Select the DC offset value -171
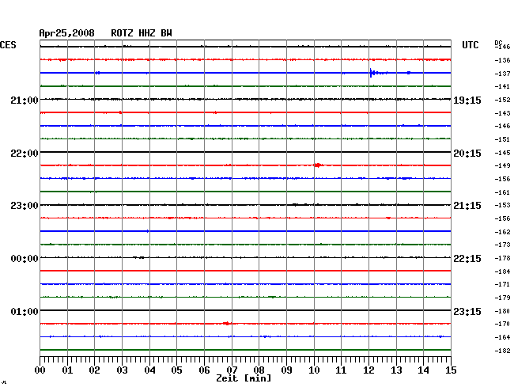 coord(502,284)
